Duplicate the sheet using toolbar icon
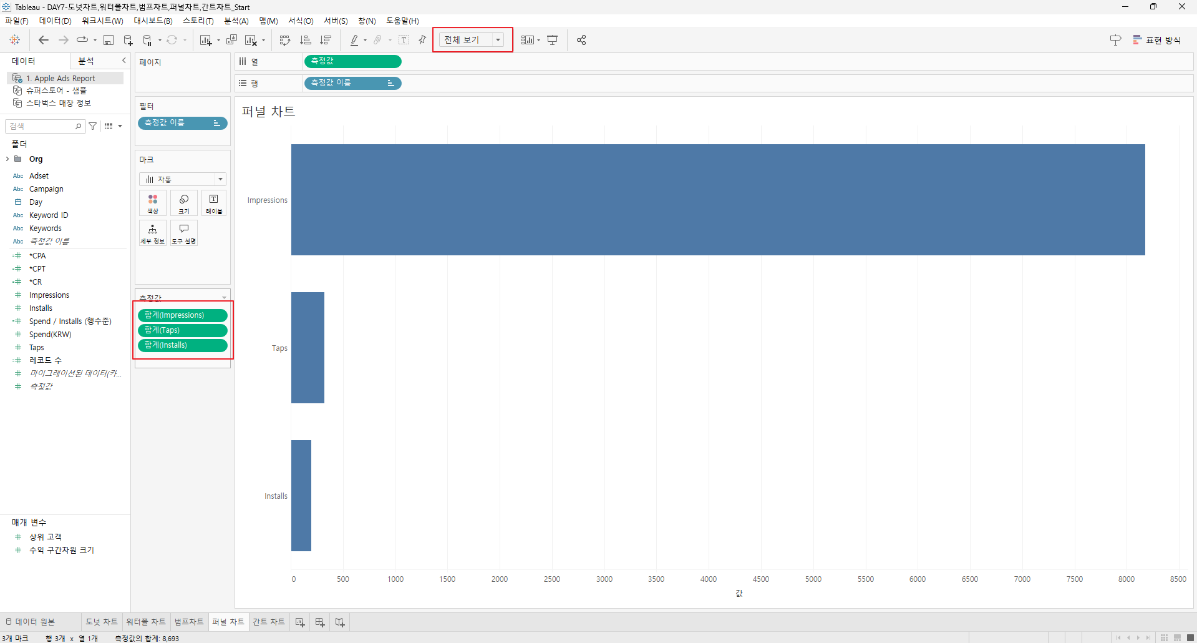This screenshot has height=643, width=1197. 231,40
